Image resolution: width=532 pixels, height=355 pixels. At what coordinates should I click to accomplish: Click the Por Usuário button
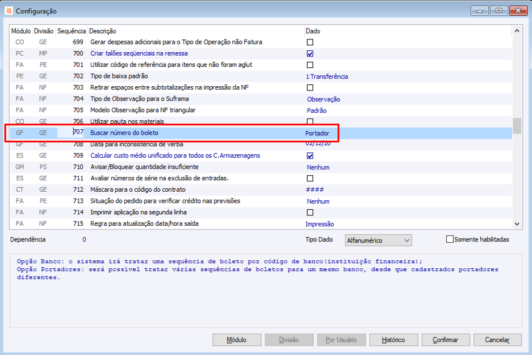click(341, 340)
